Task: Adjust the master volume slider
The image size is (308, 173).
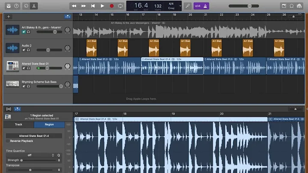Action: 244,6
